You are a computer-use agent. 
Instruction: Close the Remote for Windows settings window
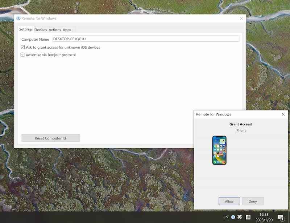click(x=241, y=19)
